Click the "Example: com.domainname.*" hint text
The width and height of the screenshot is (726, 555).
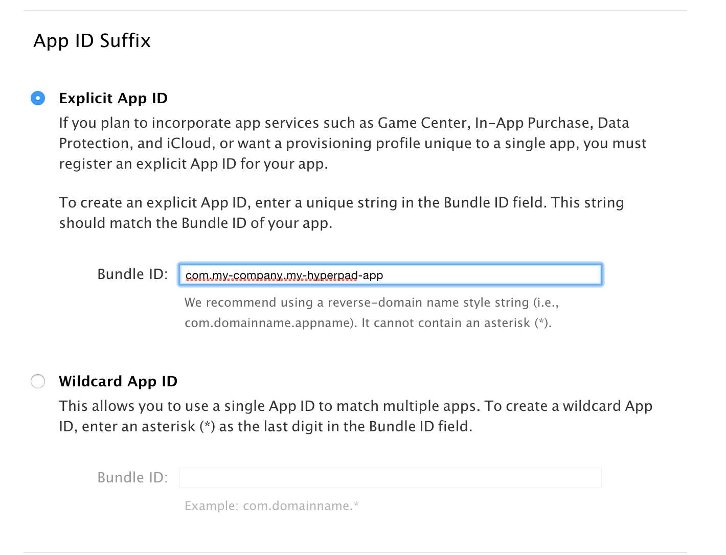pyautogui.click(x=272, y=506)
